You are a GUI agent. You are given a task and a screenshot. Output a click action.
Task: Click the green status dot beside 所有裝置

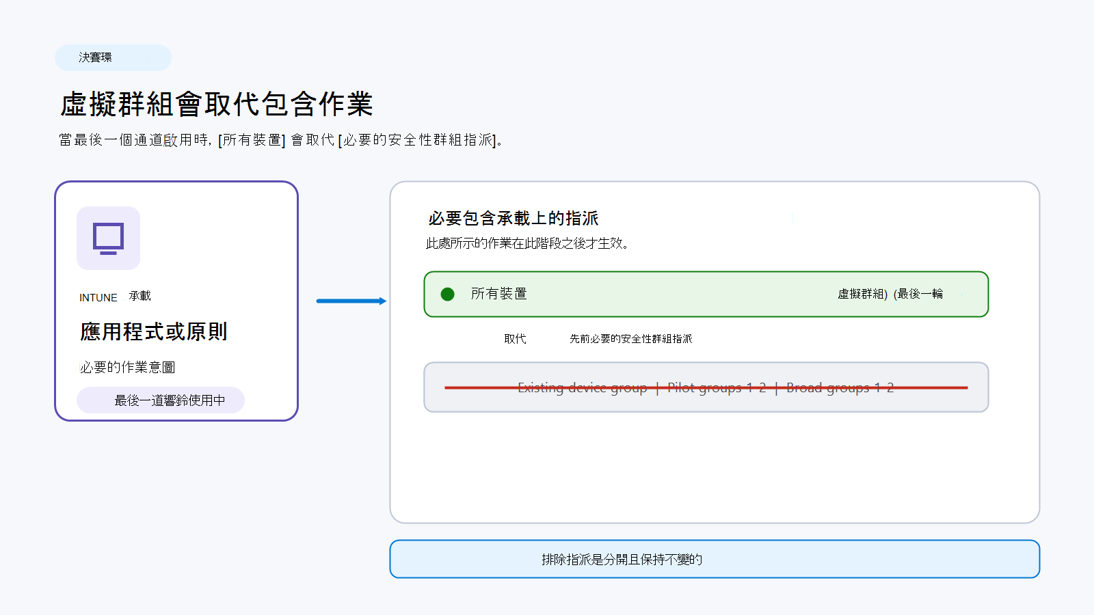point(448,294)
